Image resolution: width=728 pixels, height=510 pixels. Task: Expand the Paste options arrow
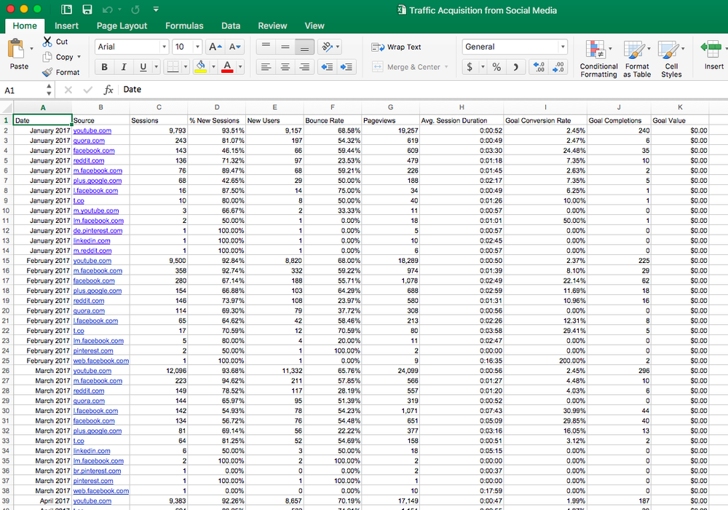pyautogui.click(x=31, y=48)
